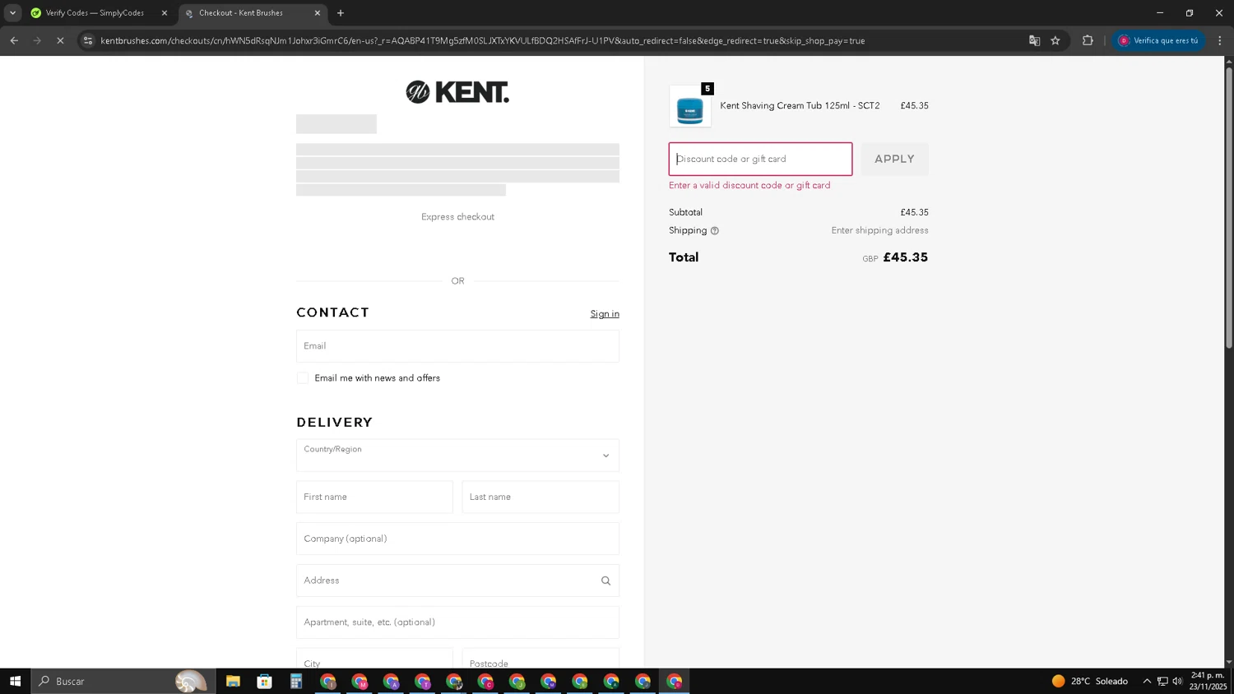Open the site information icon in address bar
The image size is (1234, 694).
click(88, 40)
